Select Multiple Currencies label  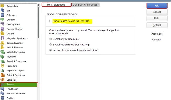[x=16, y=52]
